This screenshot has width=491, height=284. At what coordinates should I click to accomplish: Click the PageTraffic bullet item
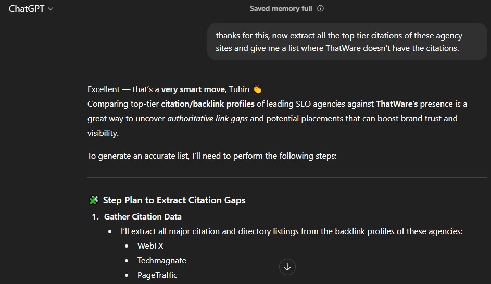(157, 275)
